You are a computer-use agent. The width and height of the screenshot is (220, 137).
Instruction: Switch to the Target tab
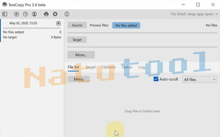[90, 67]
